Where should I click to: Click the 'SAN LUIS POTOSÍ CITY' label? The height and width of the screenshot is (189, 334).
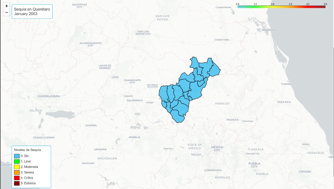tap(144, 33)
